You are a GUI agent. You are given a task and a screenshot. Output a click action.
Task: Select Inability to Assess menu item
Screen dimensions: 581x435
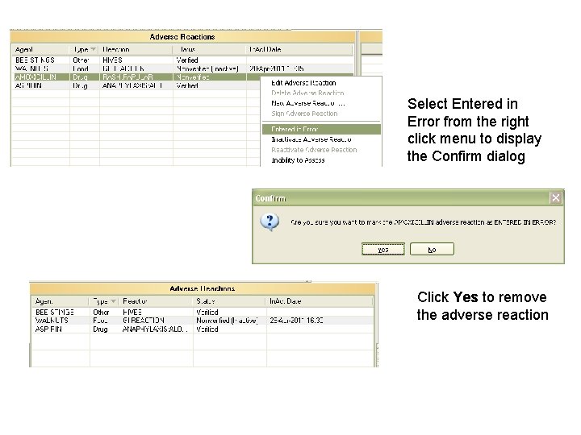[x=298, y=160]
